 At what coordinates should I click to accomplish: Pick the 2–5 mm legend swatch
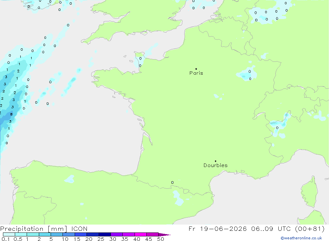pyautogui.click(x=45, y=234)
